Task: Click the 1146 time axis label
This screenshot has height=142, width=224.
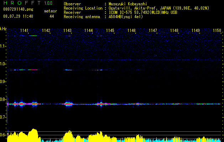Action: (131, 30)
